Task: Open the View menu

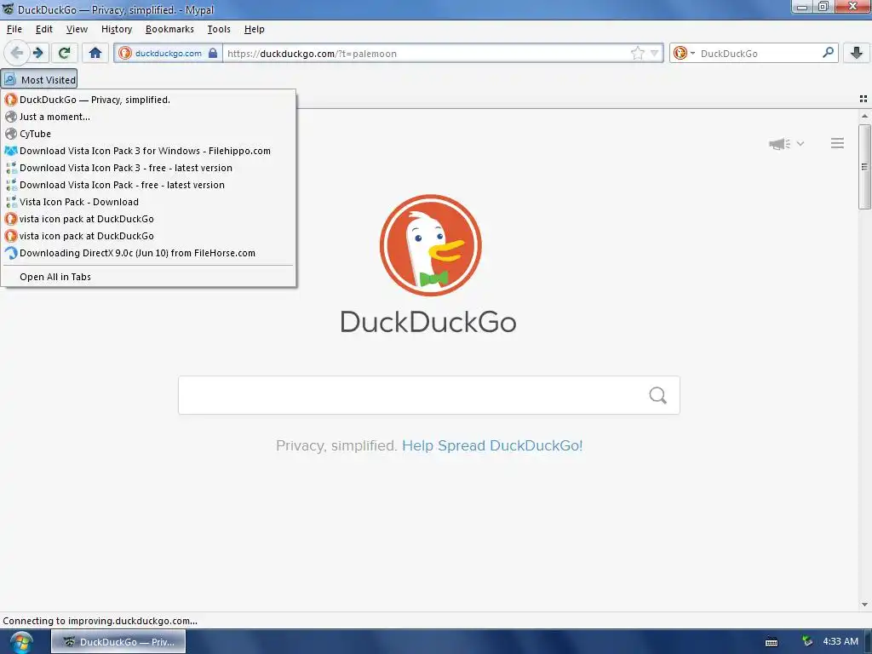Action: [77, 29]
